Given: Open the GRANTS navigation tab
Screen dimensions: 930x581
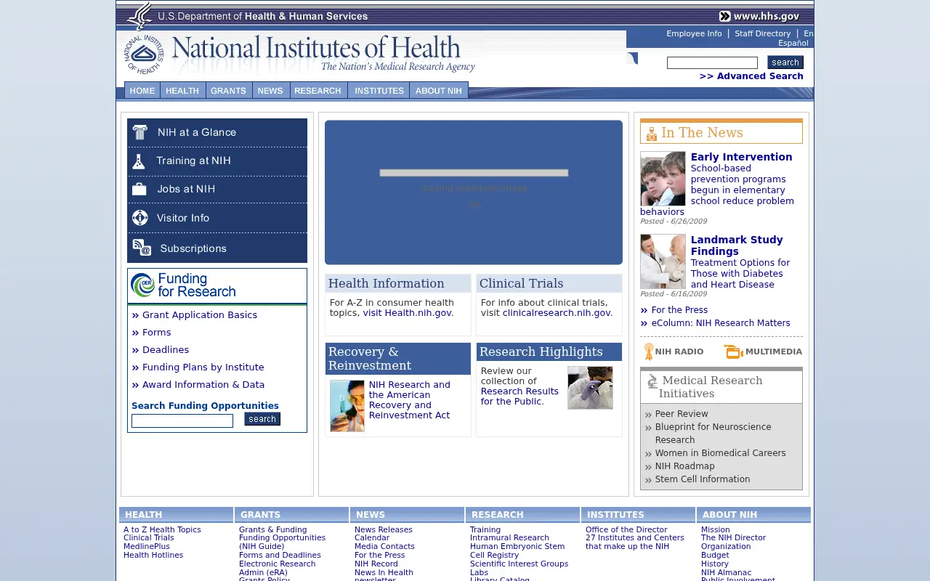Looking at the screenshot, I should tap(230, 91).
